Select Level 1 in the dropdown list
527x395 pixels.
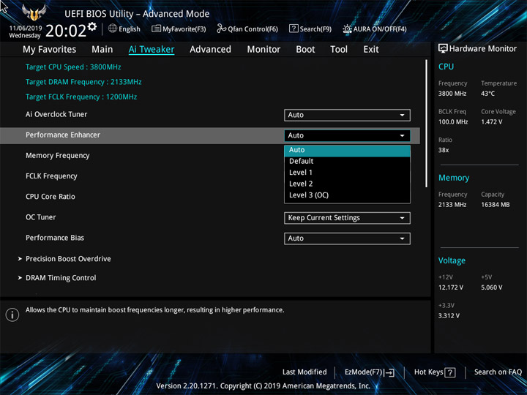[x=347, y=173]
